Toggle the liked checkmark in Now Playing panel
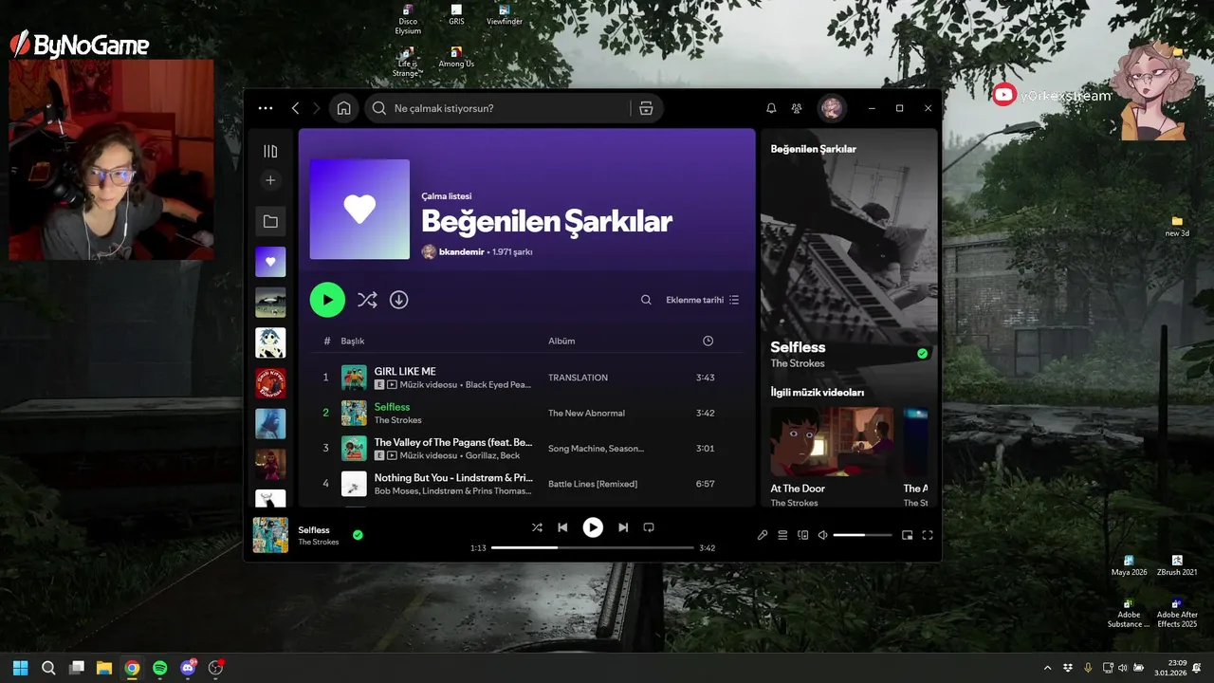 (x=922, y=353)
